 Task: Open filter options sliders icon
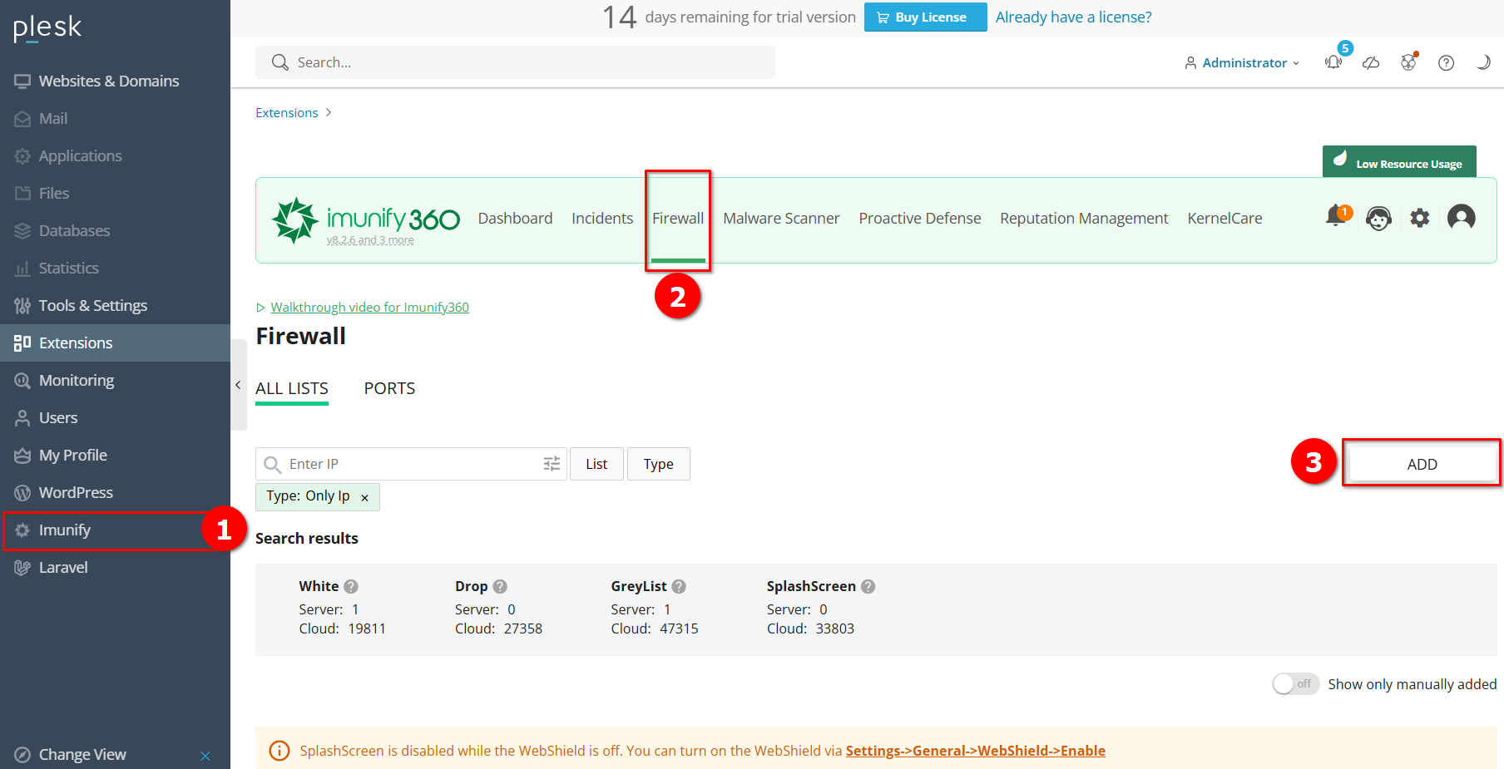click(552, 464)
